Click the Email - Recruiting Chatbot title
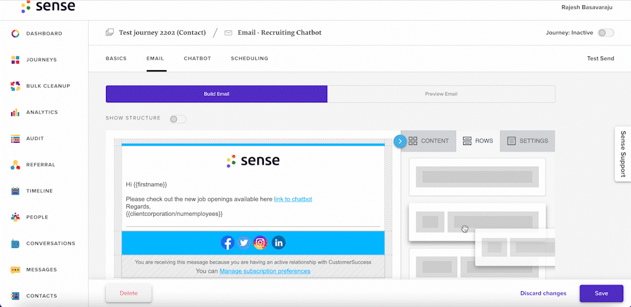This screenshot has height=307, width=631. [x=280, y=33]
